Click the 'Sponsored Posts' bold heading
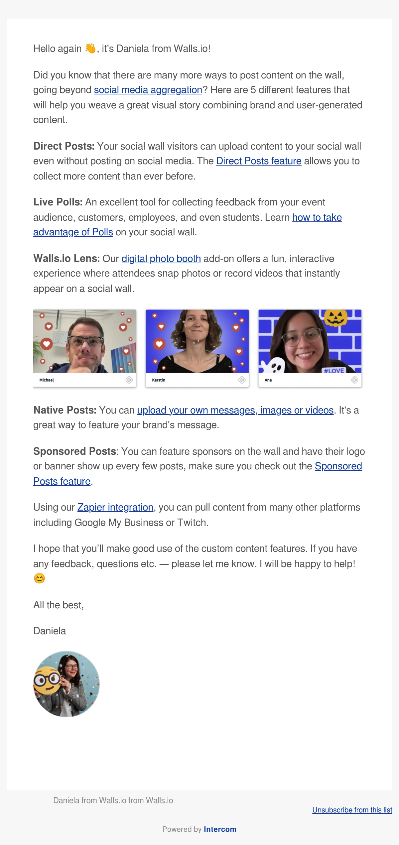The width and height of the screenshot is (399, 845). 74,451
